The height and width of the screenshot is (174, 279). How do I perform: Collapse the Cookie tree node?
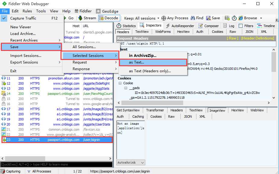click(x=120, y=83)
